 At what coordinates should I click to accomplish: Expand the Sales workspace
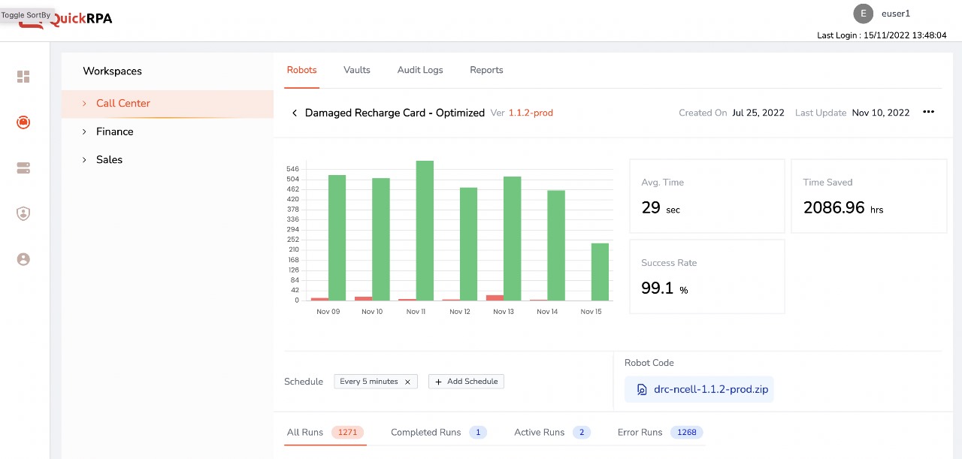pos(109,160)
